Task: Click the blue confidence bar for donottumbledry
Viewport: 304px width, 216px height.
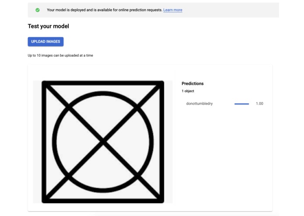Action: point(241,104)
